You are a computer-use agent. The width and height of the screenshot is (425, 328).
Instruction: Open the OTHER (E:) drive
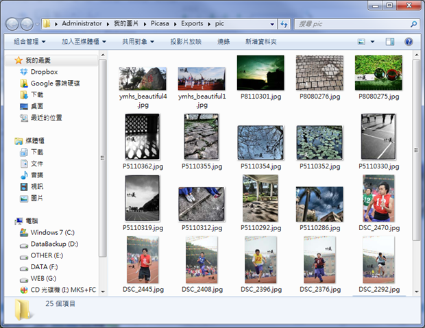[x=41, y=255]
